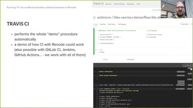
Task: Click the compare icon beside Compare
Action: (99, 37)
